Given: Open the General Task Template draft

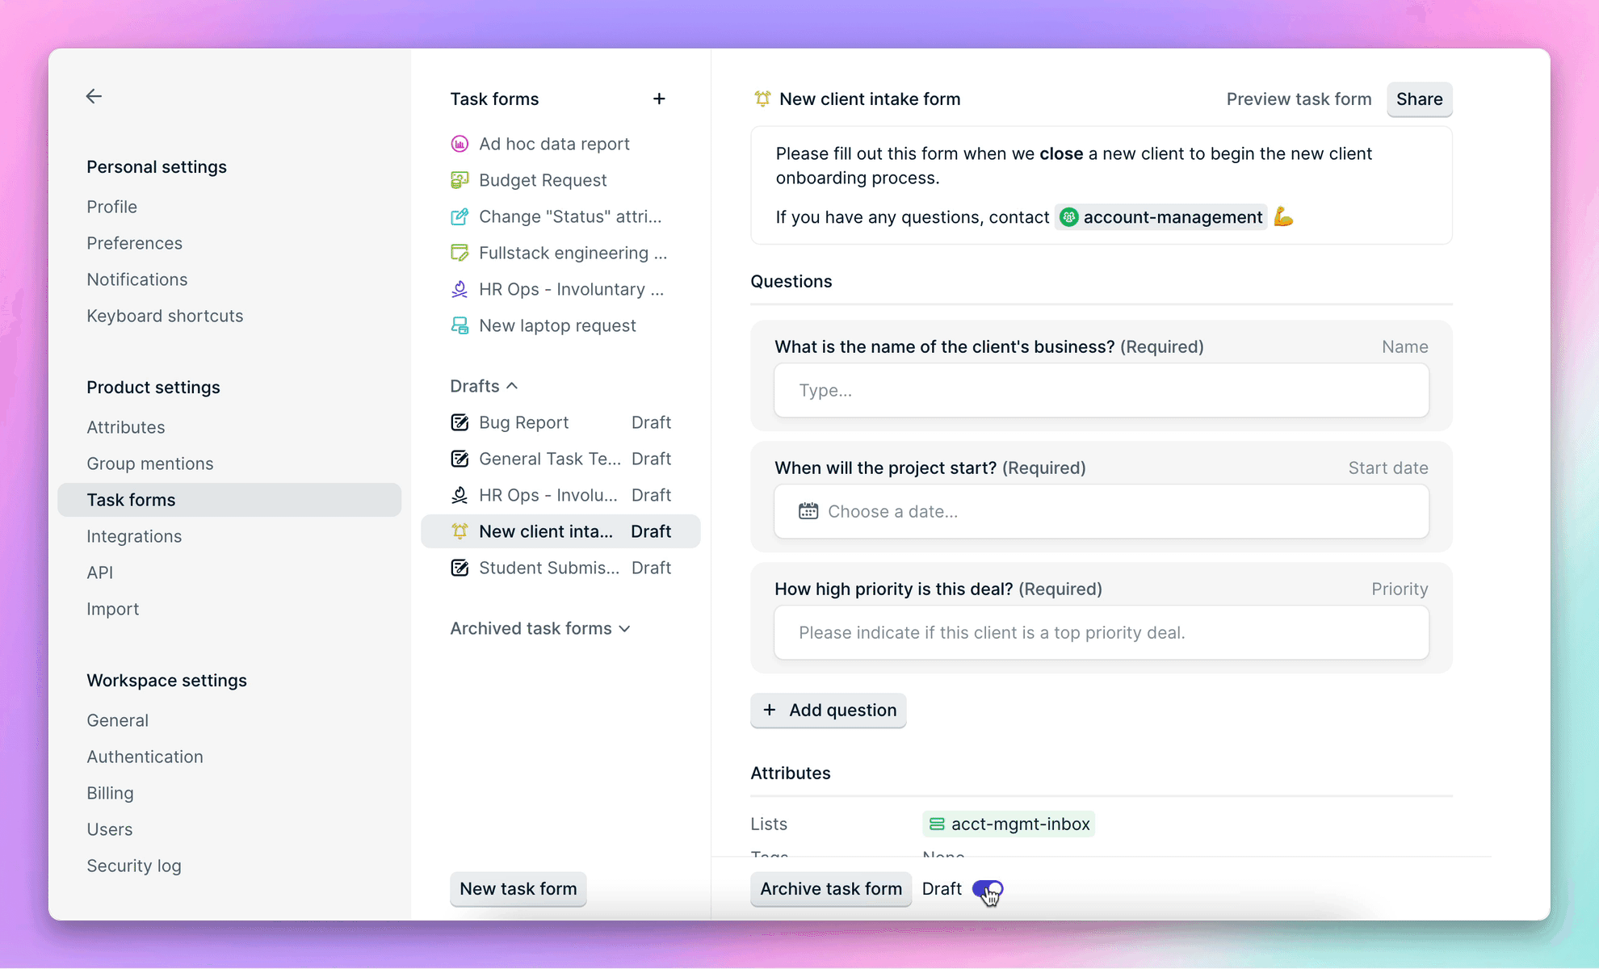Looking at the screenshot, I should click(560, 459).
